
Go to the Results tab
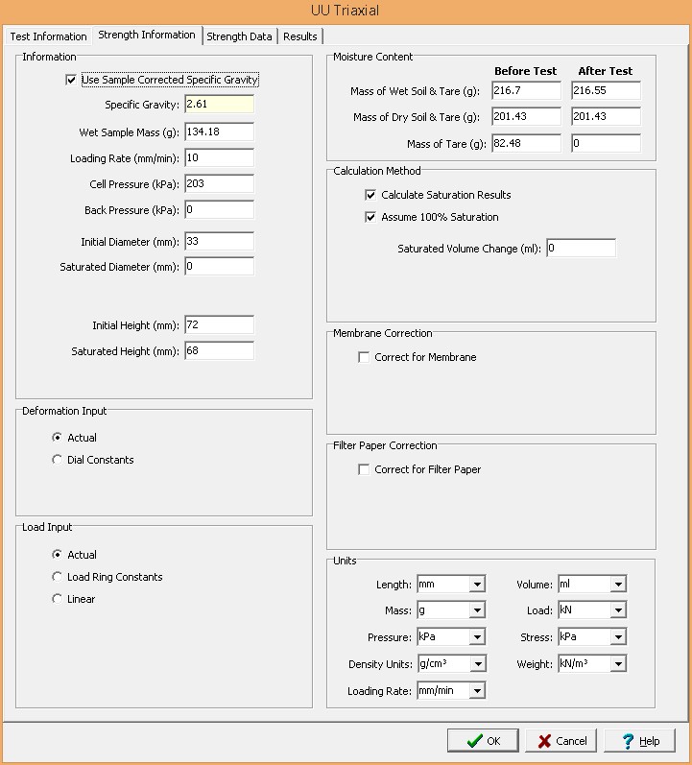(299, 36)
